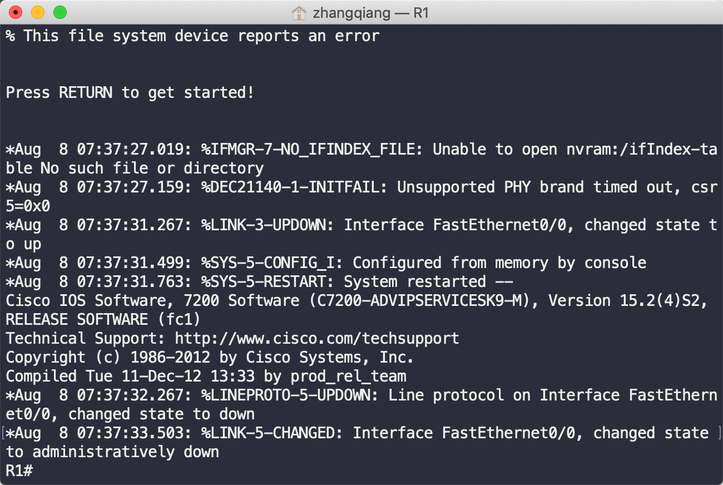The height and width of the screenshot is (485, 723).
Task: Click the home folder icon in title bar
Action: pyautogui.click(x=299, y=12)
